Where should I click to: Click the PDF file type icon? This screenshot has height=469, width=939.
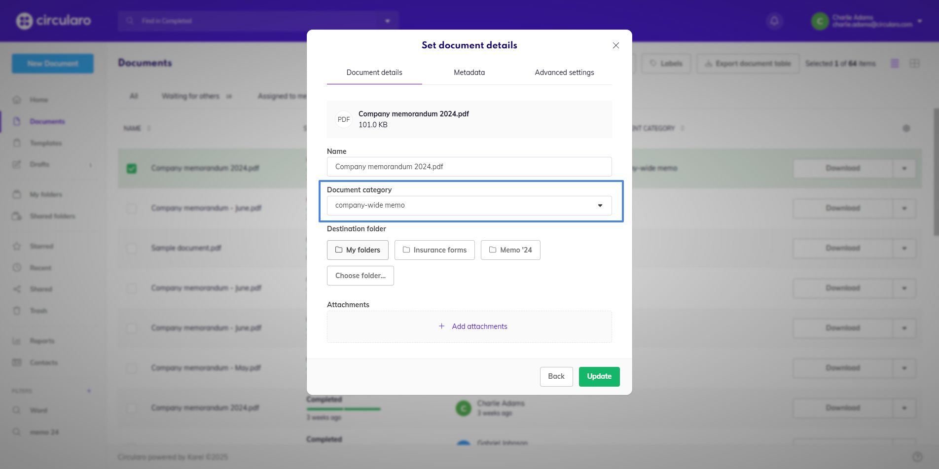pyautogui.click(x=344, y=119)
